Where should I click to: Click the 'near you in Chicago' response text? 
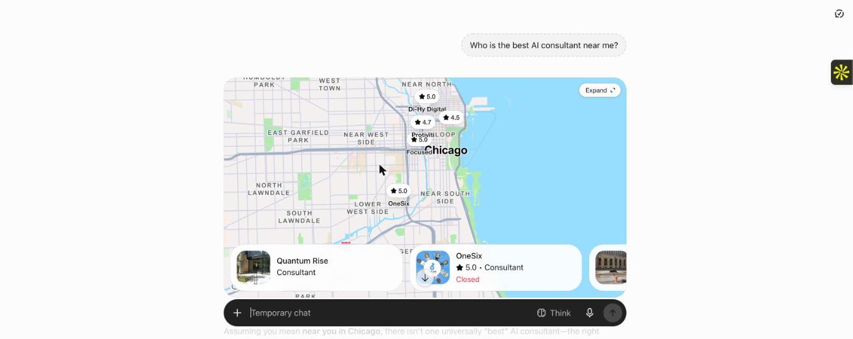point(342,331)
